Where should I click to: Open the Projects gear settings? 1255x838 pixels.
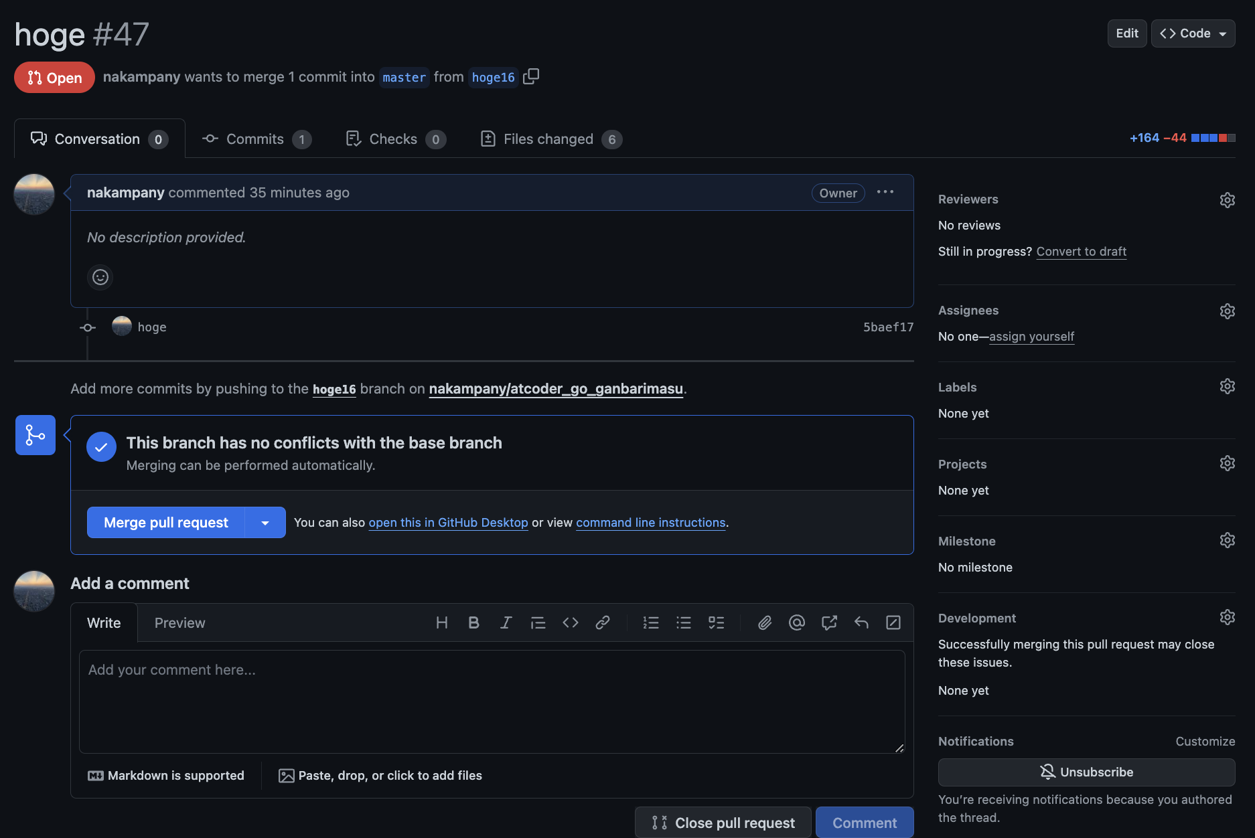click(1227, 463)
